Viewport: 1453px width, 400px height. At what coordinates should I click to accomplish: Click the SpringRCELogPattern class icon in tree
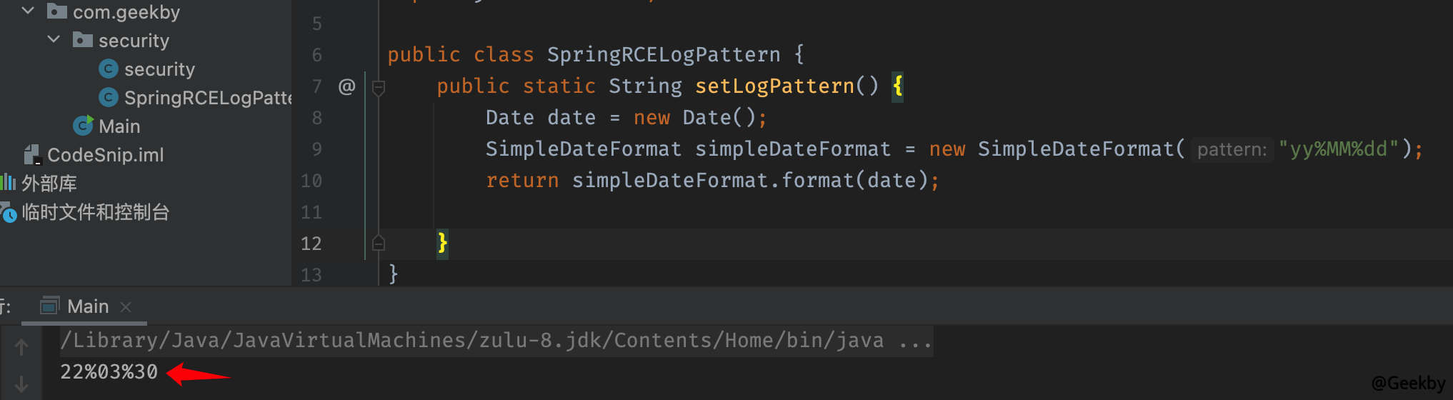[108, 97]
